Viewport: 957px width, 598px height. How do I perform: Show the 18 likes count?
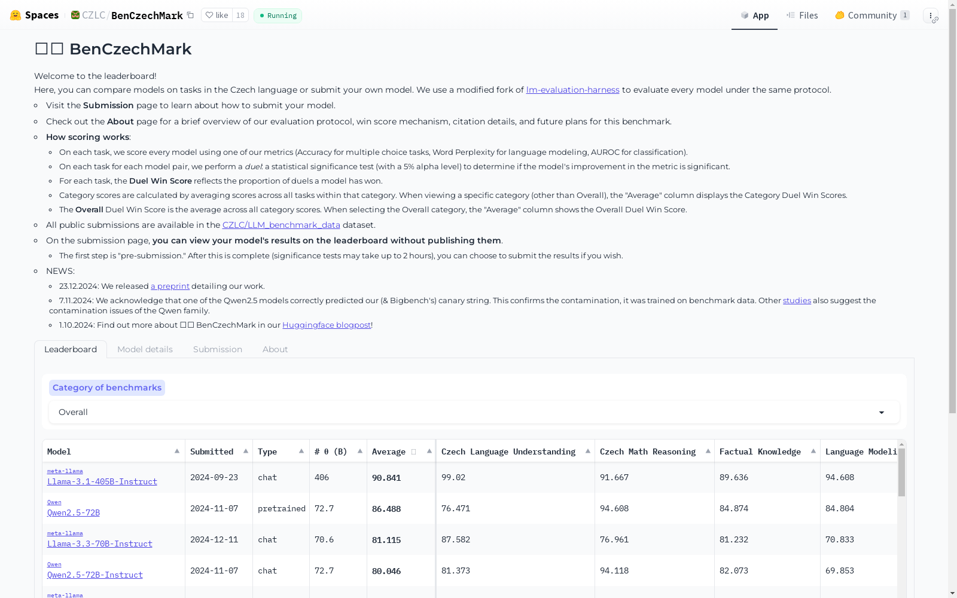240,16
